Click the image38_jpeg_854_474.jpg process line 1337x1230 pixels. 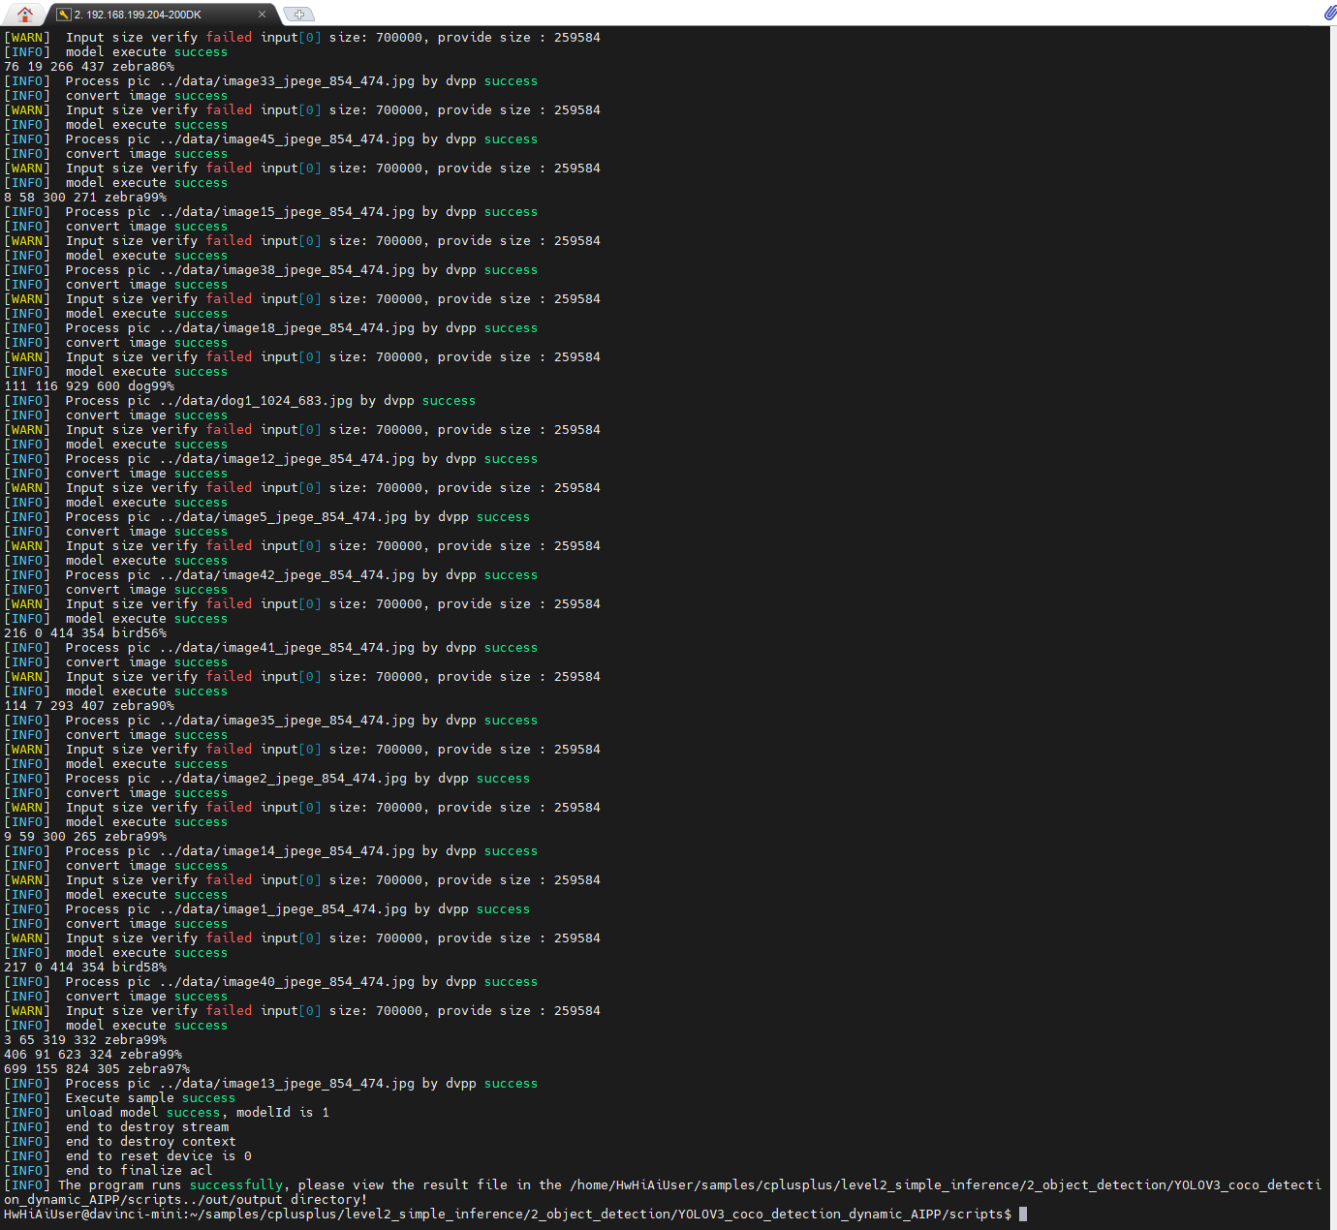271,270
